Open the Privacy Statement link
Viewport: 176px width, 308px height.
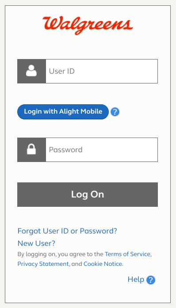43,264
